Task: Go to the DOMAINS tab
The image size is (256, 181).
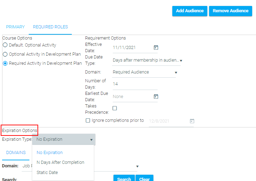Action: point(16,153)
